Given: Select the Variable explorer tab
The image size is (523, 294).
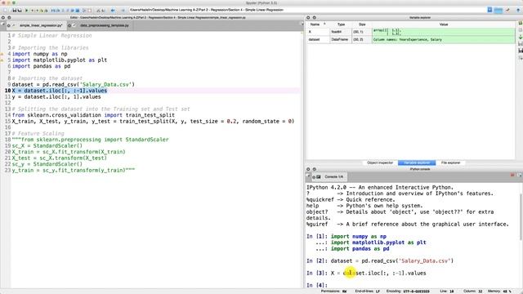Looking at the screenshot, I should pos(417,163).
